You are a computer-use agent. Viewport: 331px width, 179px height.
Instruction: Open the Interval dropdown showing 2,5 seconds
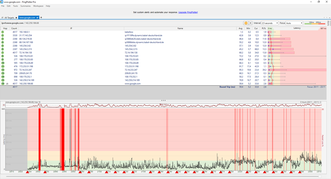[x=270, y=23]
